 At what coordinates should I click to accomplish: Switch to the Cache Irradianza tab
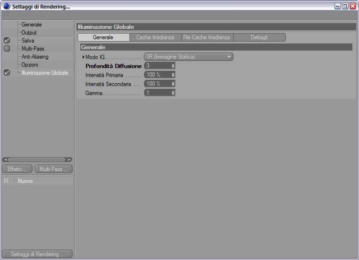coord(155,37)
